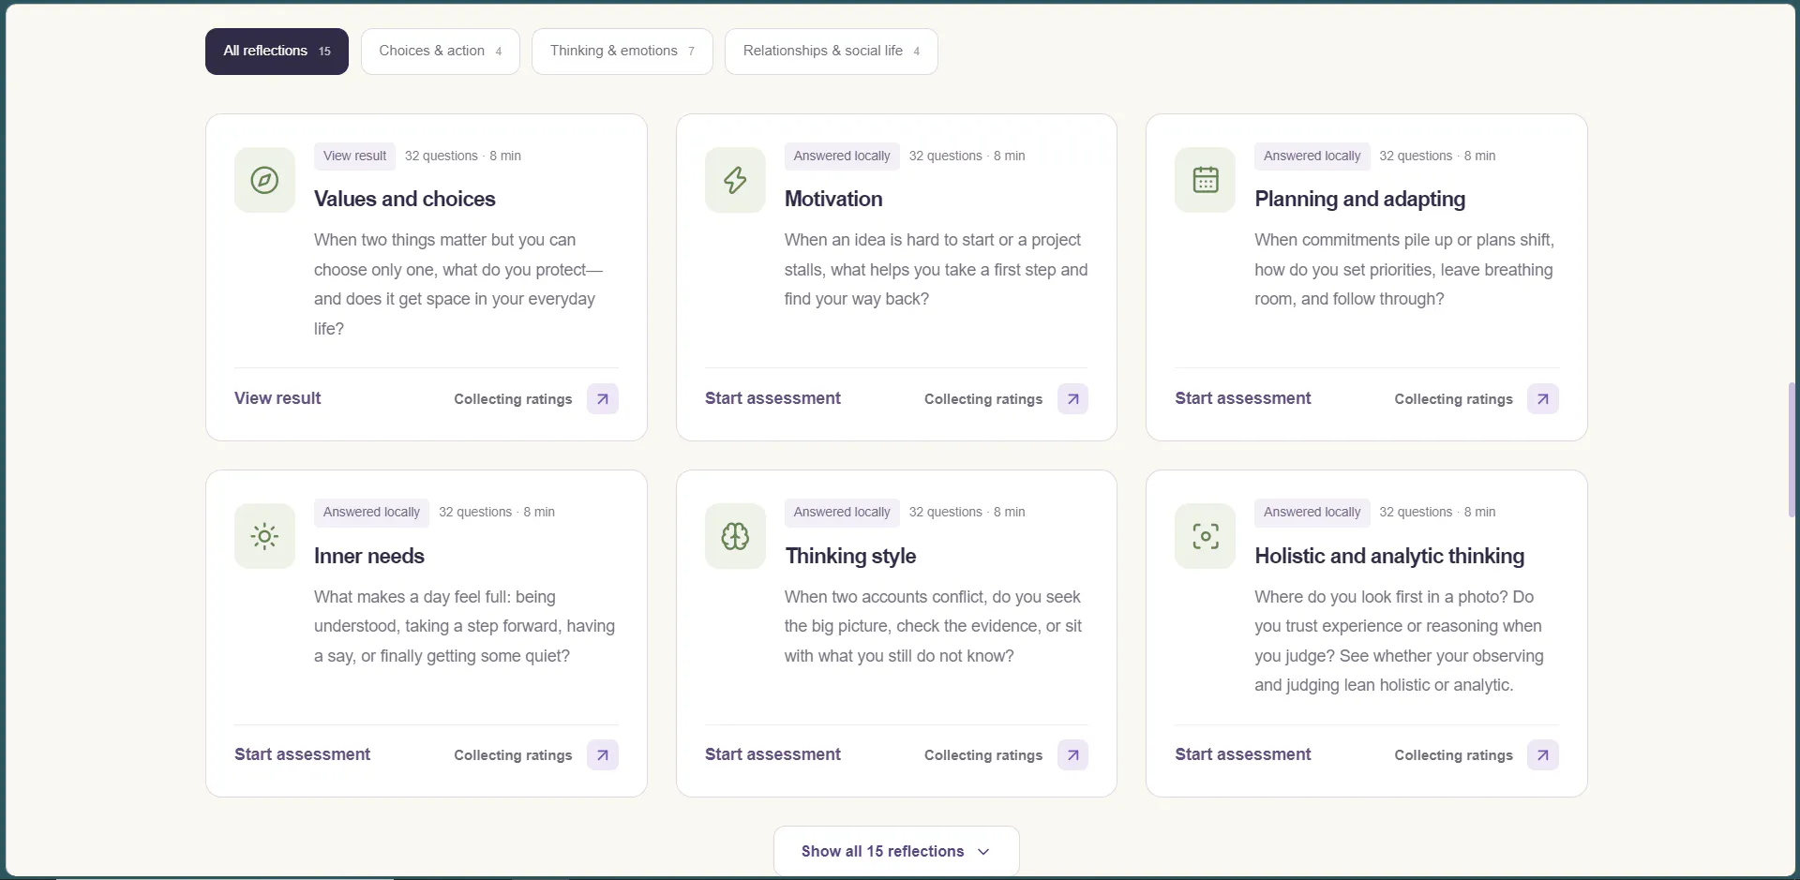The width and height of the screenshot is (1800, 880).
Task: Open ratings arrow on Holistic and analytic thinking card
Action: coord(1542,754)
